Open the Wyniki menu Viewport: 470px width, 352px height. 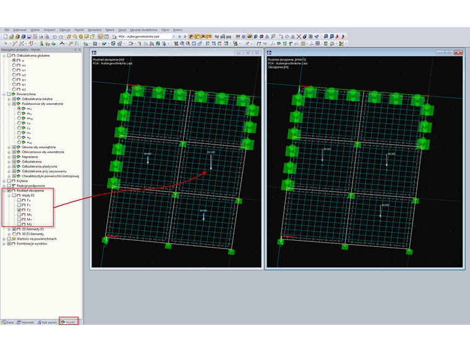(79, 30)
